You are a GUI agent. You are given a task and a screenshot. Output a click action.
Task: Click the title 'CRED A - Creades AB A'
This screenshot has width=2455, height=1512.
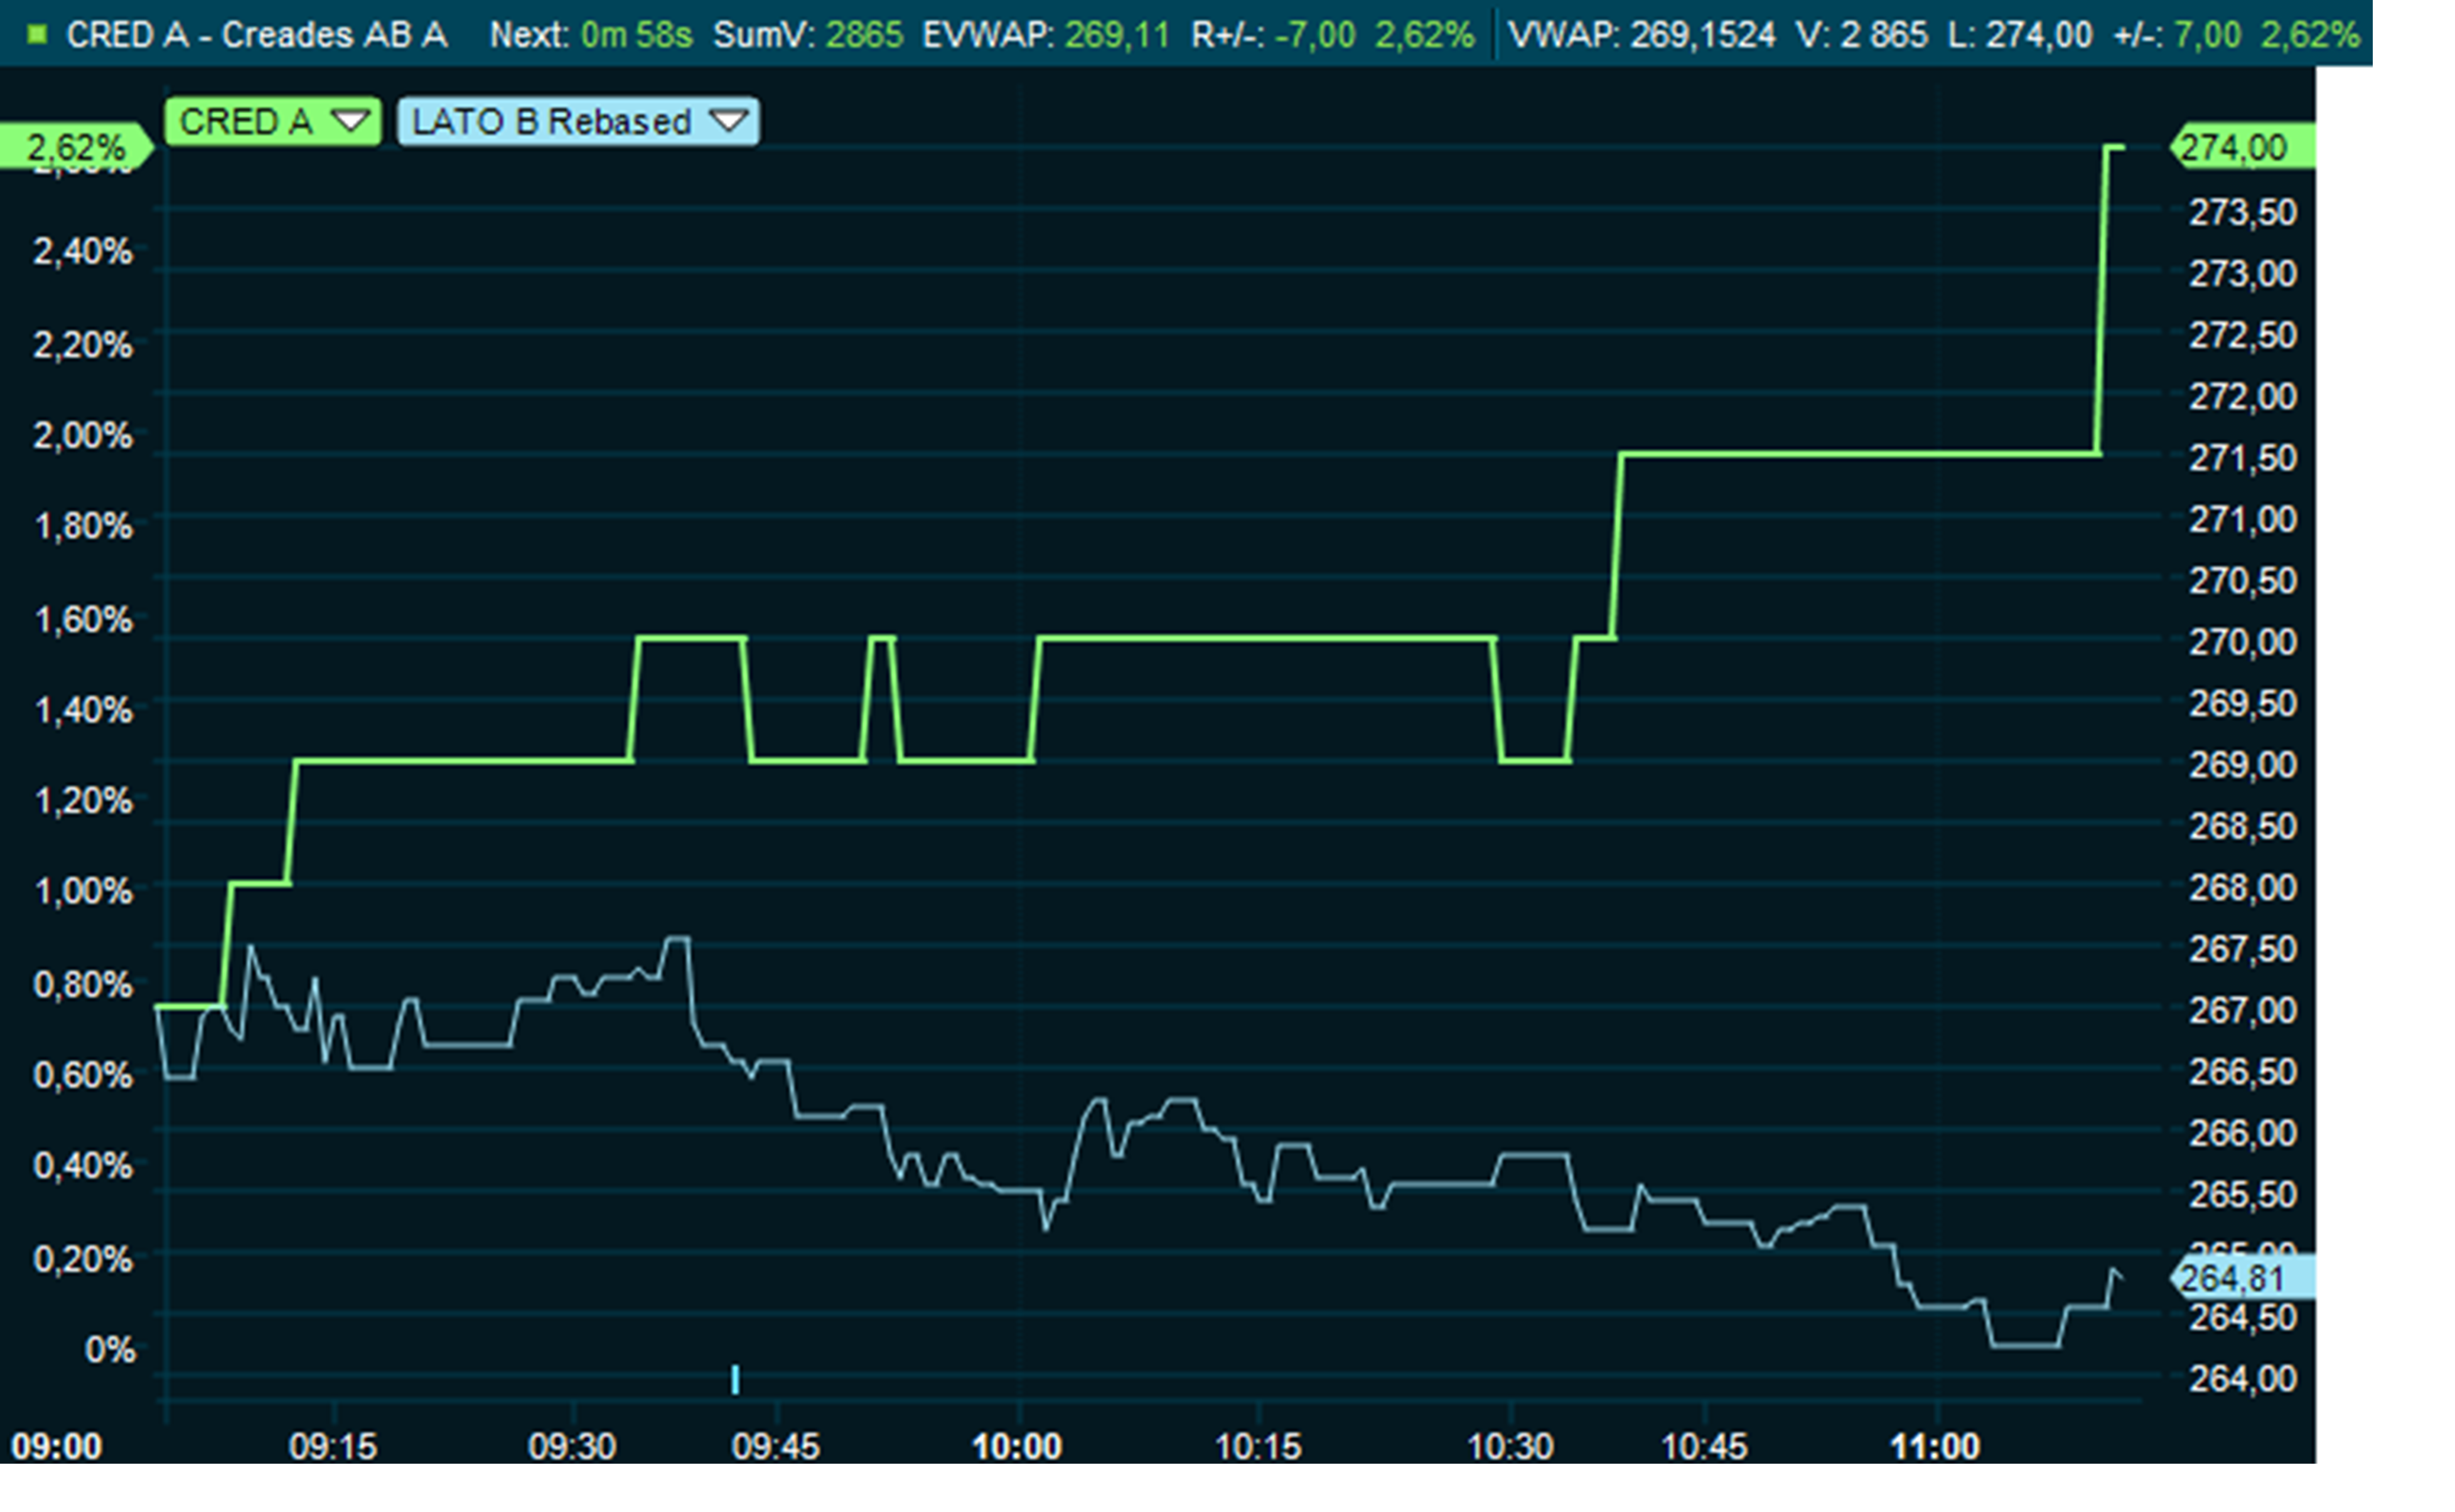[x=257, y=35]
